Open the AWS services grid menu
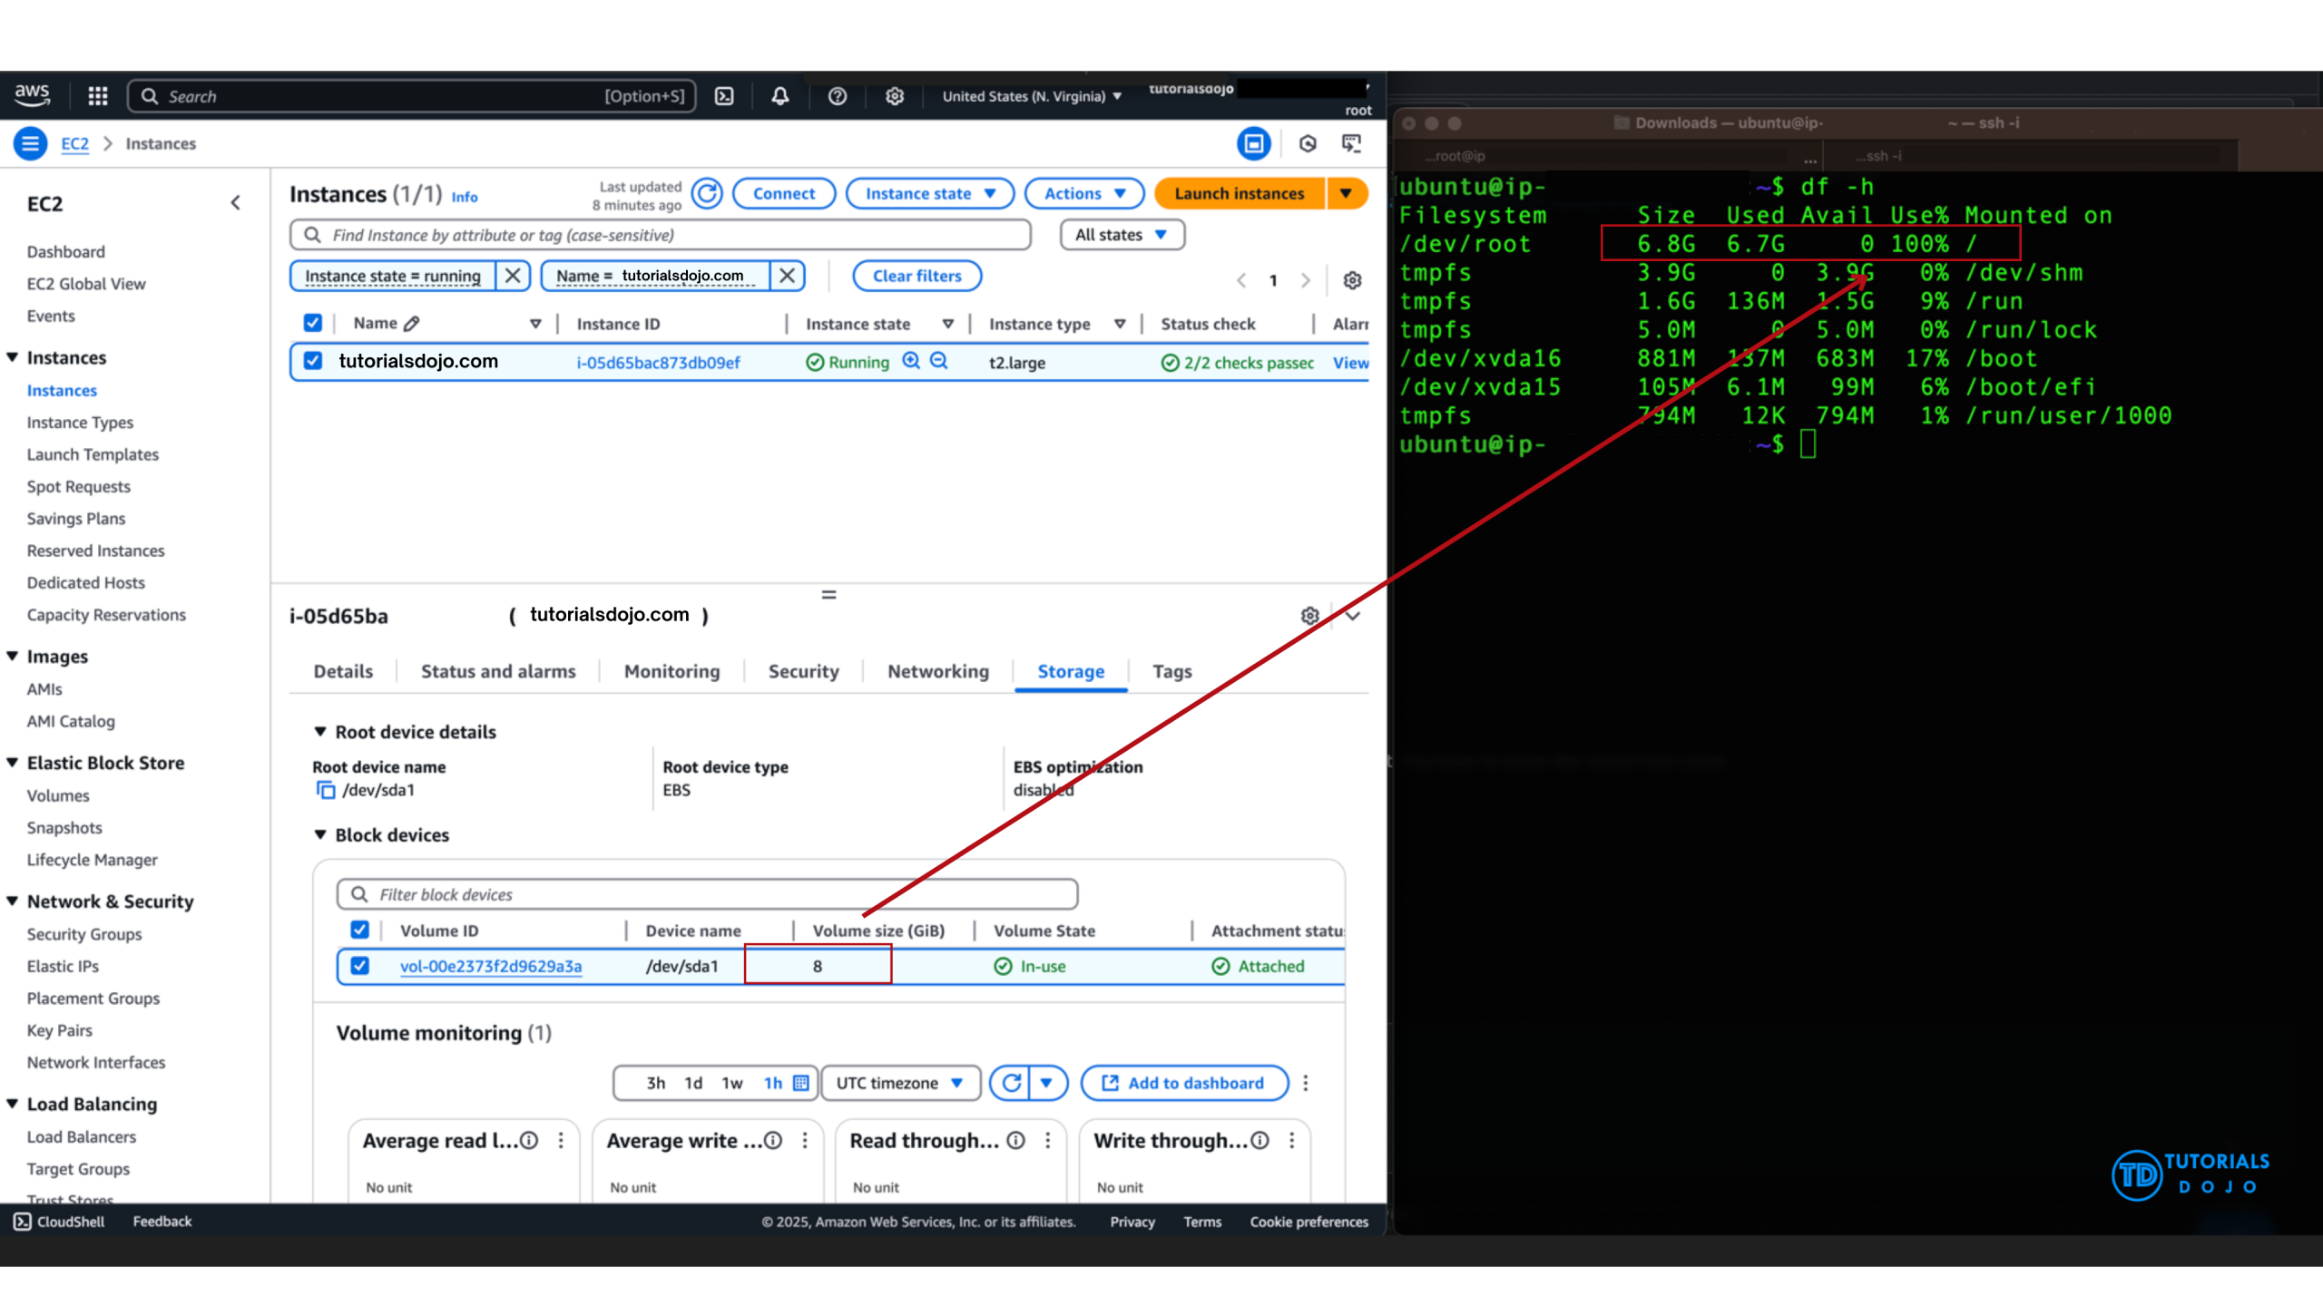2323x1306 pixels. coord(98,95)
